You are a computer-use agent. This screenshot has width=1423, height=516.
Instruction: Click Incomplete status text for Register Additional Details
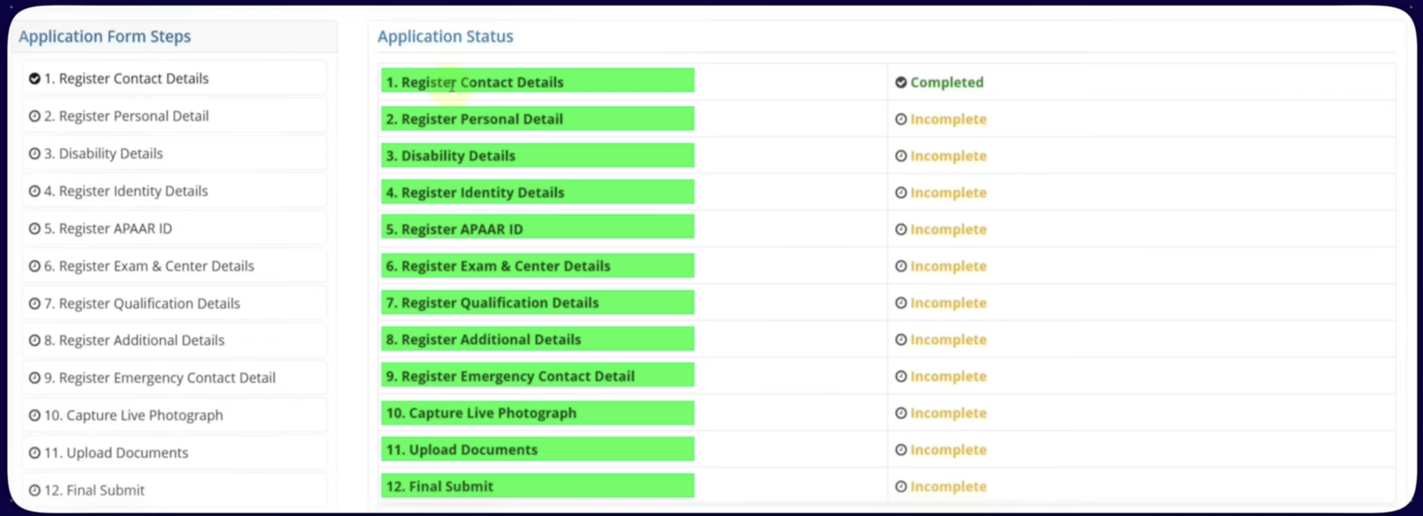click(x=948, y=340)
